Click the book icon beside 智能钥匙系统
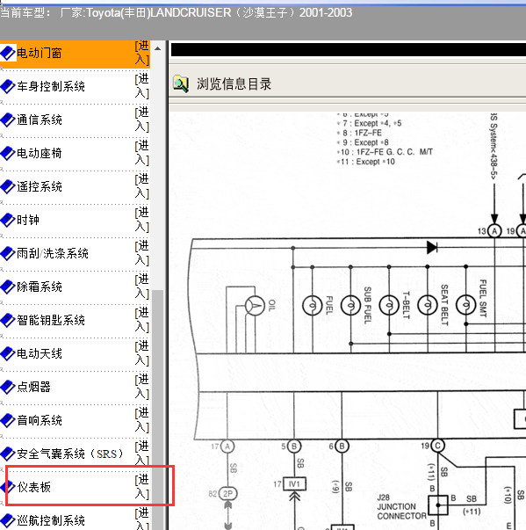526x530 pixels. point(8,321)
